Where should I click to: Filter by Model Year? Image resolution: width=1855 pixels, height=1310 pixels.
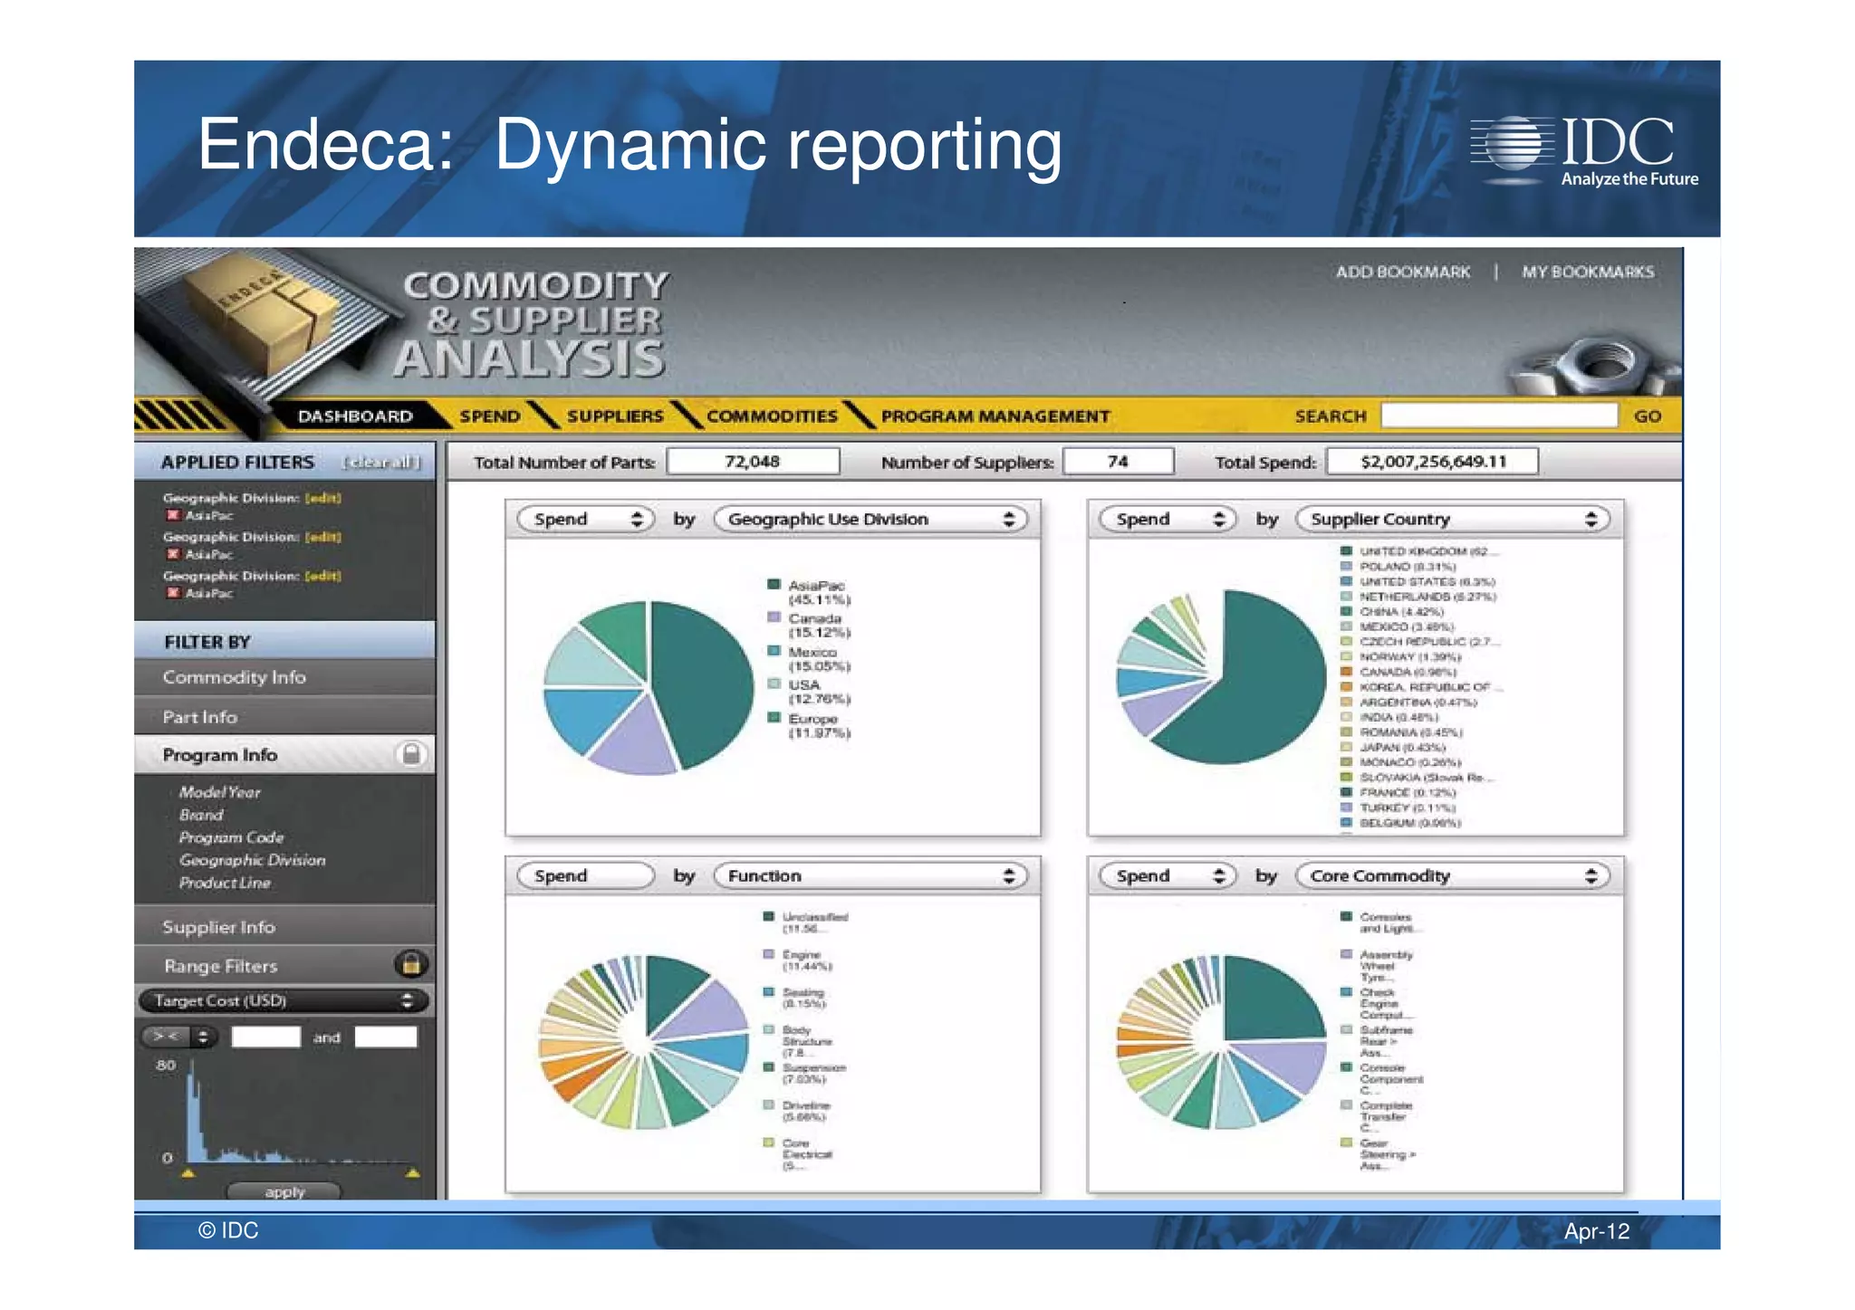tap(219, 791)
